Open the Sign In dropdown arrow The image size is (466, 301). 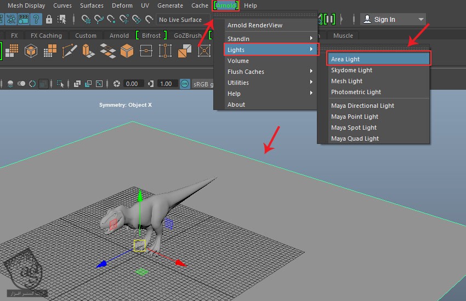(x=421, y=20)
